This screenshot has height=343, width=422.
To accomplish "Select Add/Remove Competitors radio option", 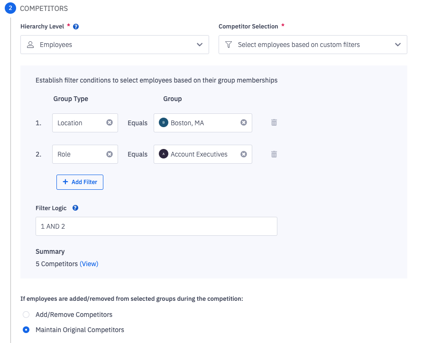I will point(27,315).
